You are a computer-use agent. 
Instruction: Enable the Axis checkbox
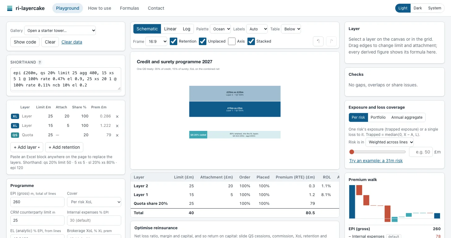click(232, 41)
